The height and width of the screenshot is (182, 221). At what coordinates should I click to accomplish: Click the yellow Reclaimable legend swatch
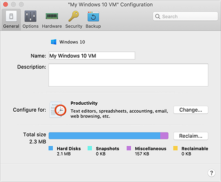coord(175,148)
